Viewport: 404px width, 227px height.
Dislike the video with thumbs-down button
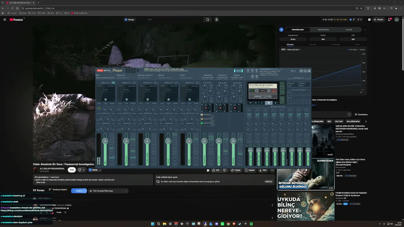[x=224, y=170]
